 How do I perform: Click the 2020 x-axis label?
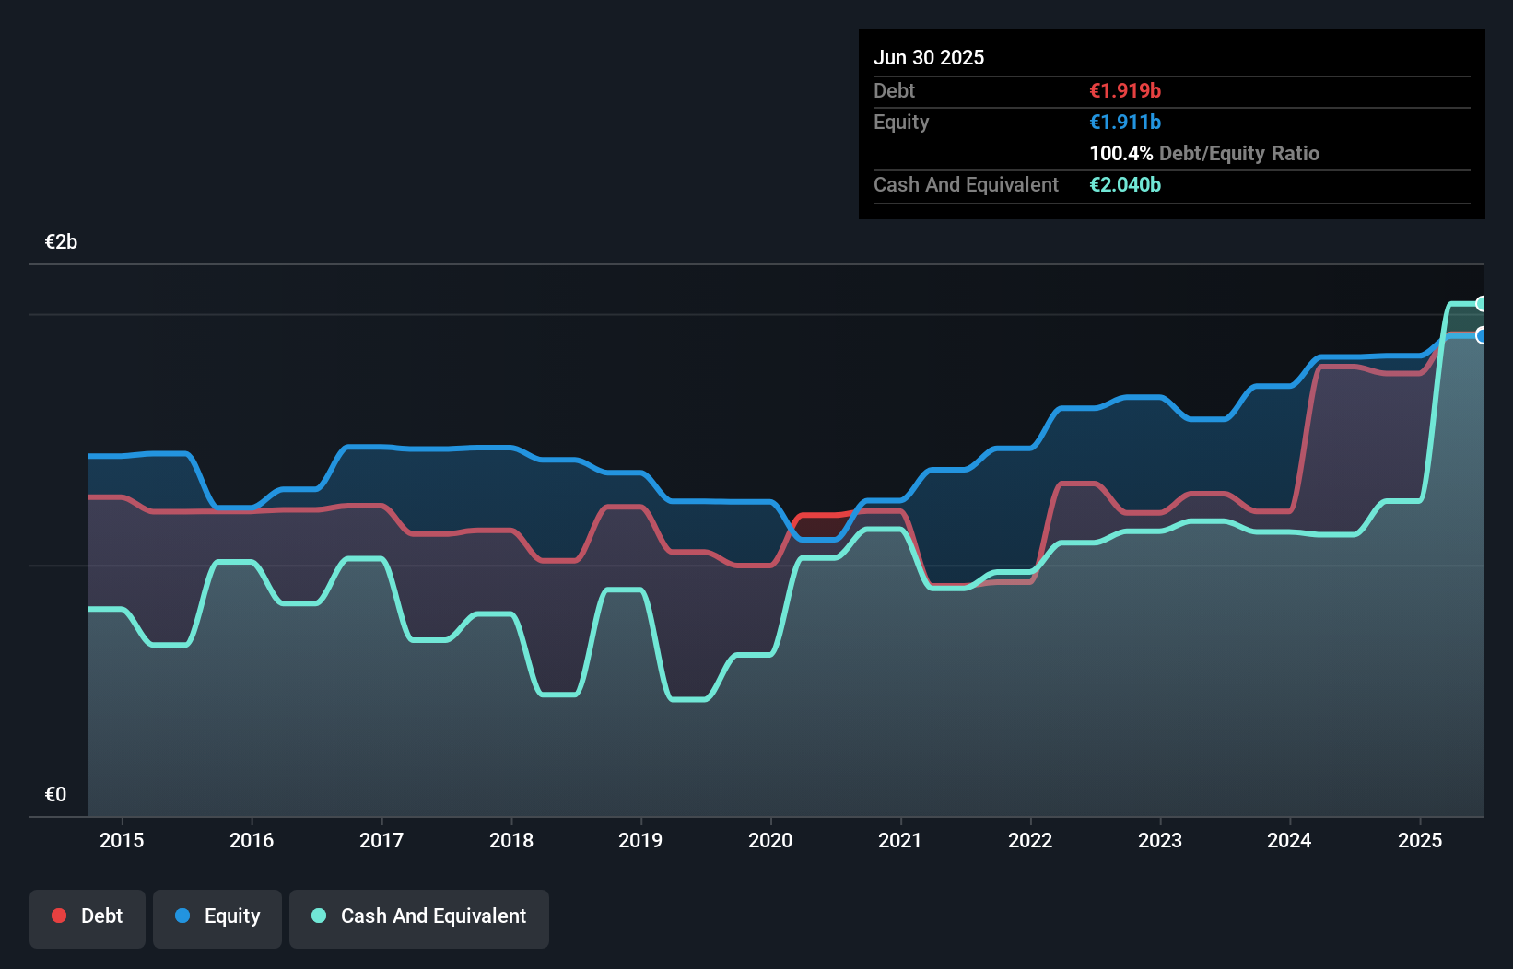770,840
